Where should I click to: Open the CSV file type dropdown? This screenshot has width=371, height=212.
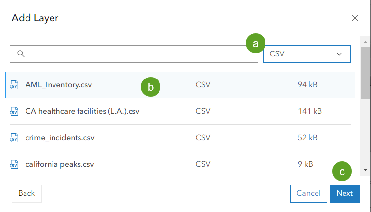pos(306,54)
